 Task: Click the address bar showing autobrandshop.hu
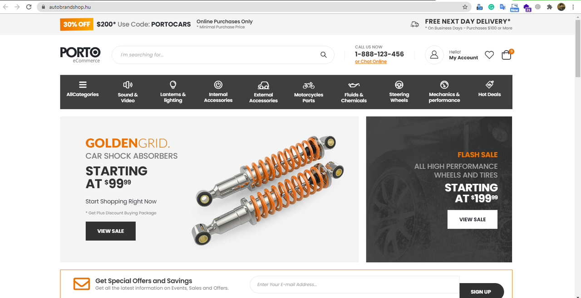(254, 7)
